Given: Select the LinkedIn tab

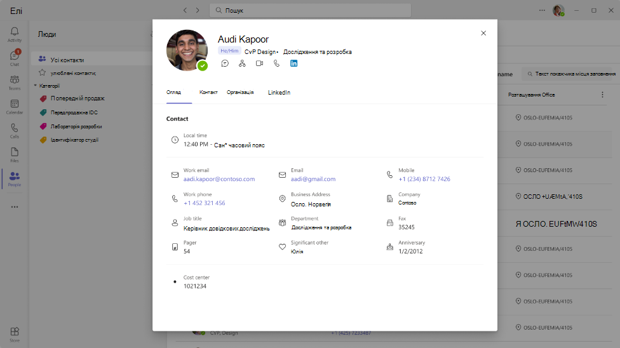Looking at the screenshot, I should click(x=279, y=93).
